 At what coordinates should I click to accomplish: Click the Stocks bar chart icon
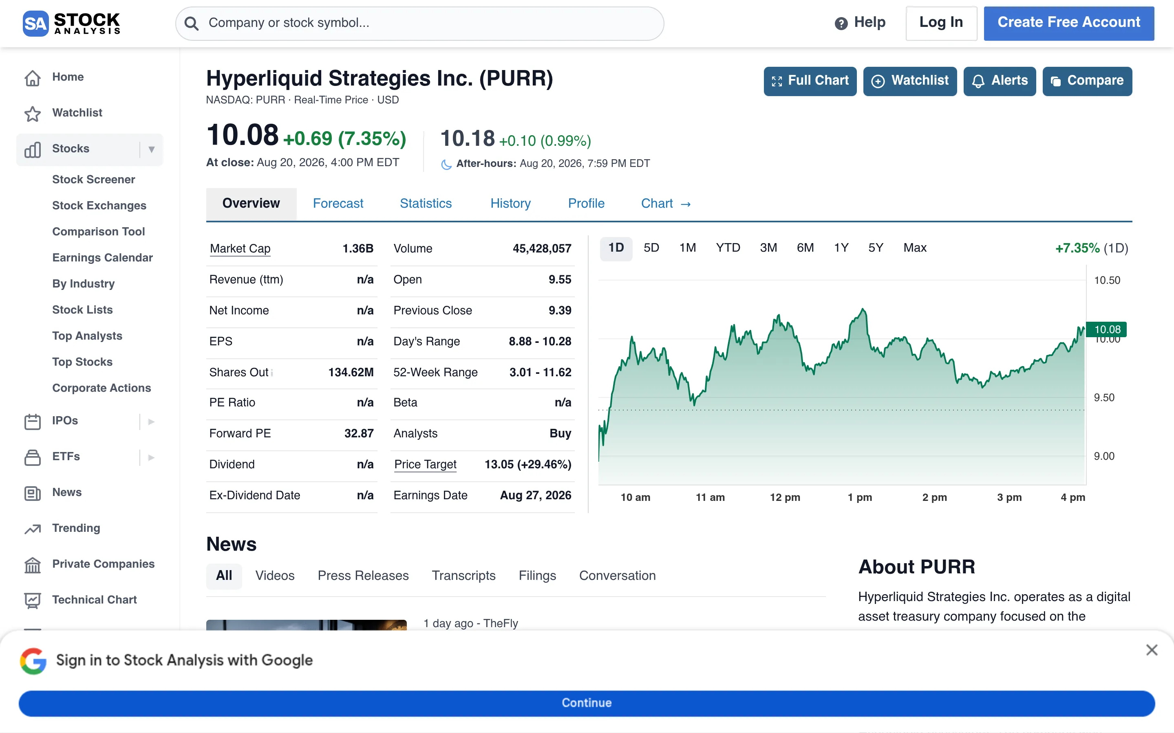tap(33, 149)
